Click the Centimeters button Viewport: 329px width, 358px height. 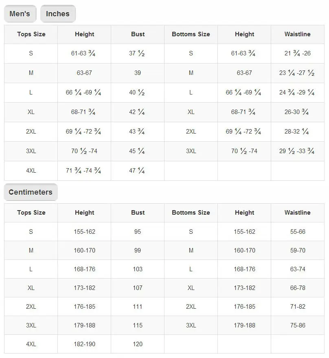pos(31,192)
